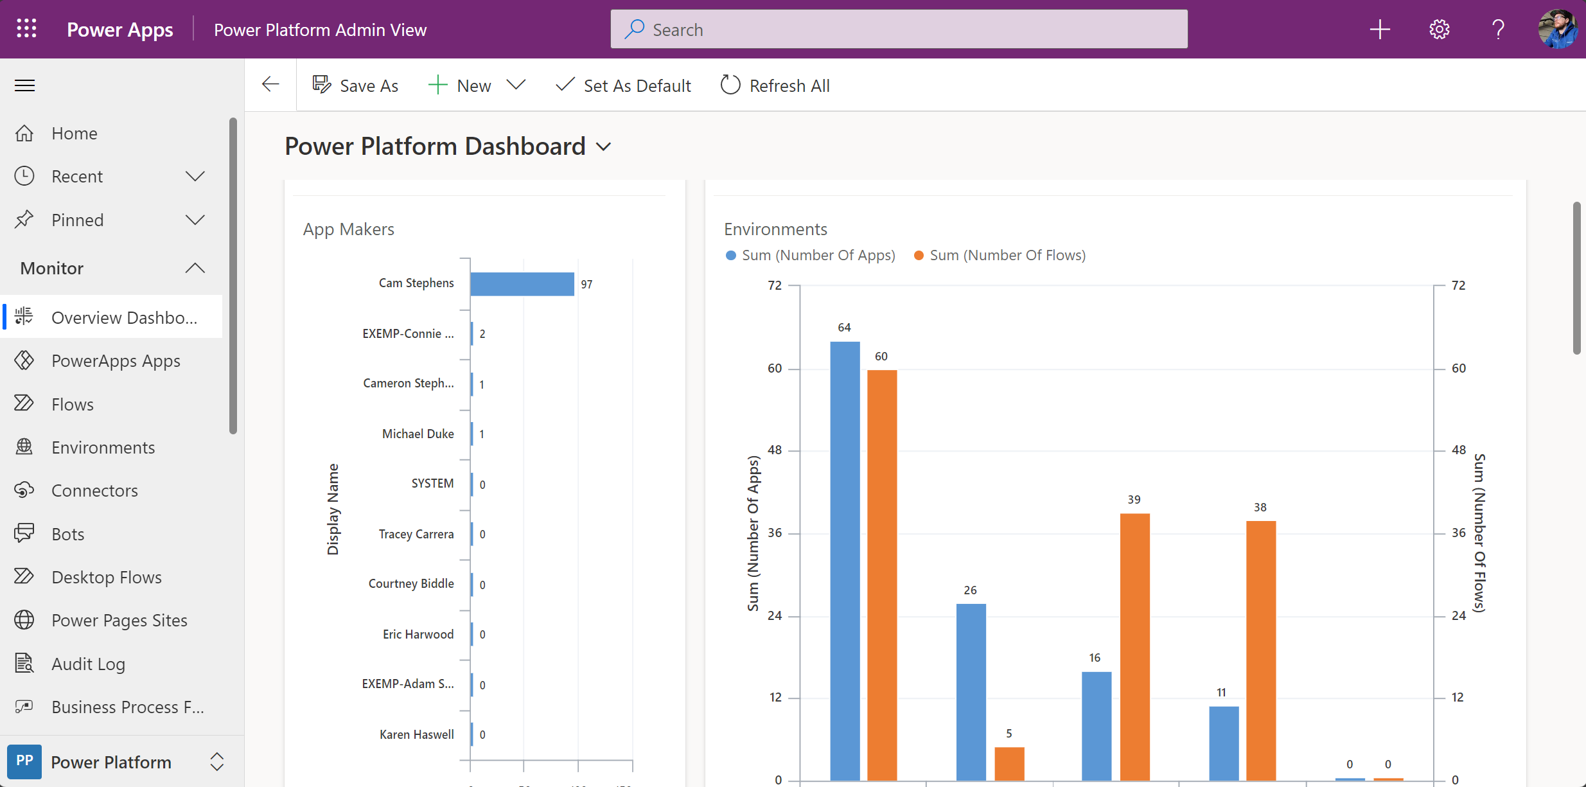Viewport: 1586px width, 787px height.
Task: Expand the Recent chevron
Action: 195,176
